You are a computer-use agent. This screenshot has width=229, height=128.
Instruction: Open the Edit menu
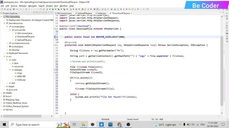click(x=7, y=6)
